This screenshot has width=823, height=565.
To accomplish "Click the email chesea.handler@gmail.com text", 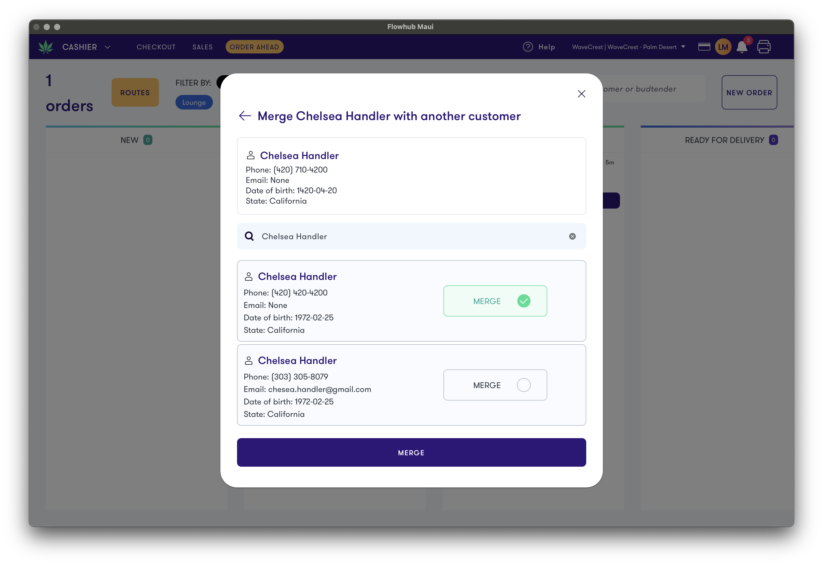I will (x=320, y=389).
